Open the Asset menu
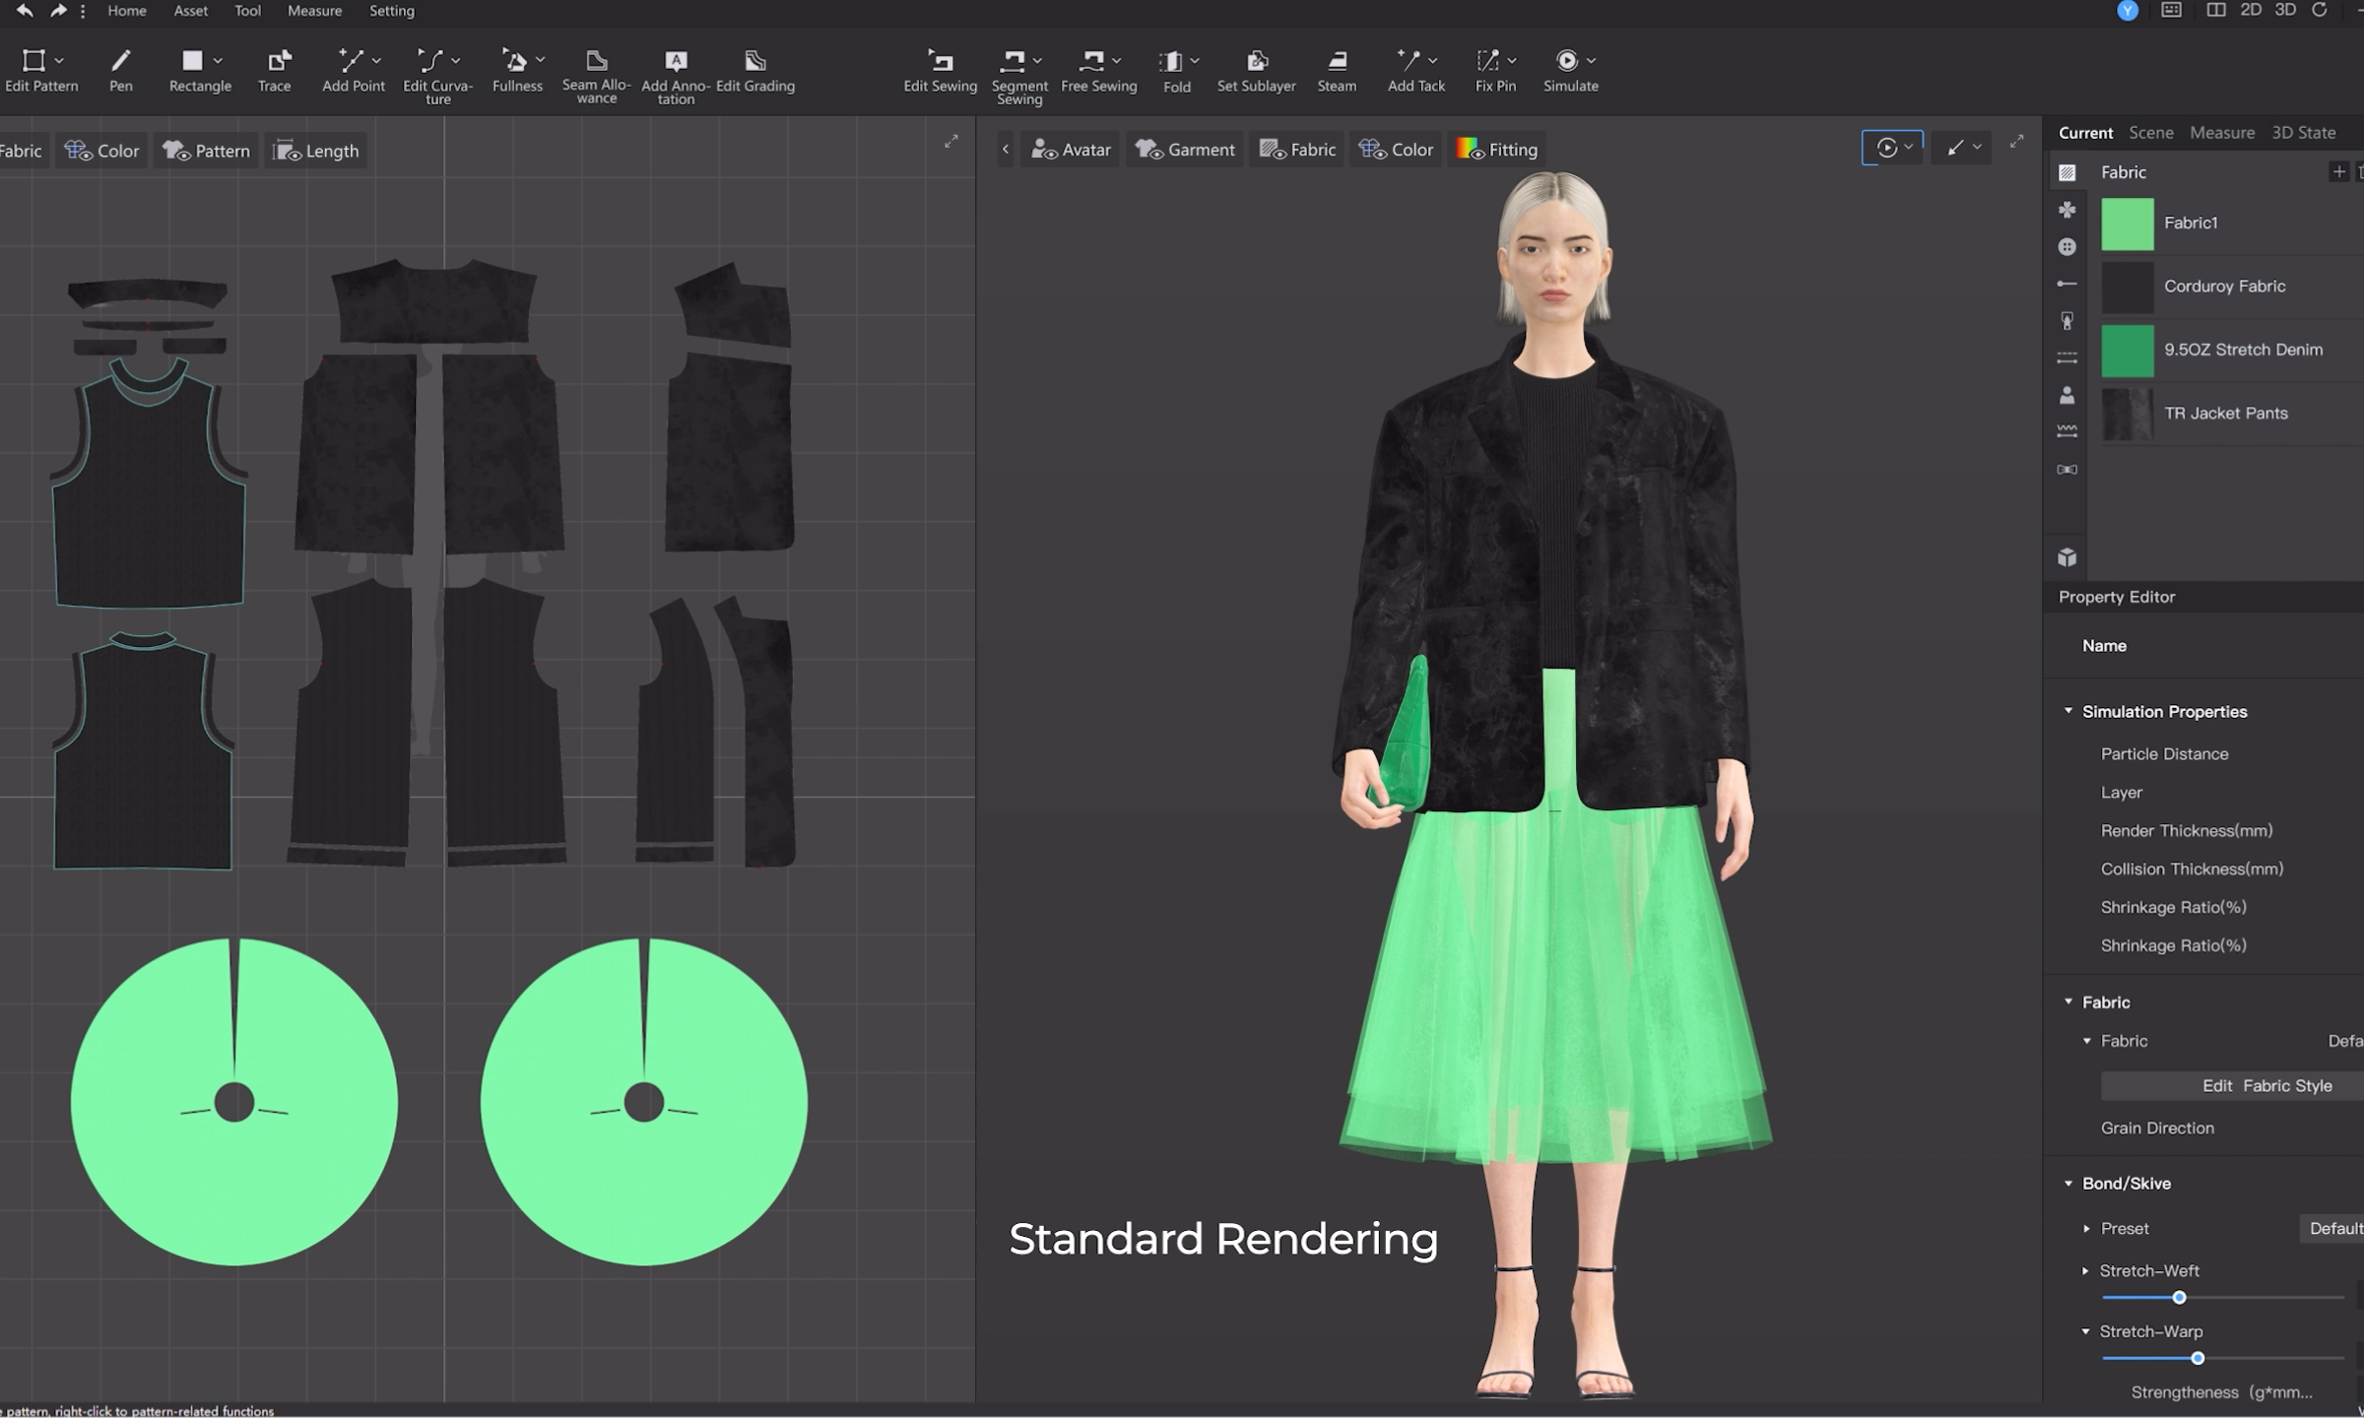2364x1418 pixels. pos(190,11)
